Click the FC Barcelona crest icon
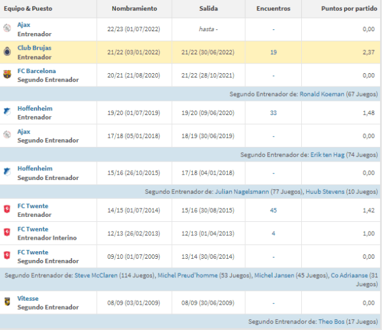The height and width of the screenshot is (330, 382). [x=7, y=74]
